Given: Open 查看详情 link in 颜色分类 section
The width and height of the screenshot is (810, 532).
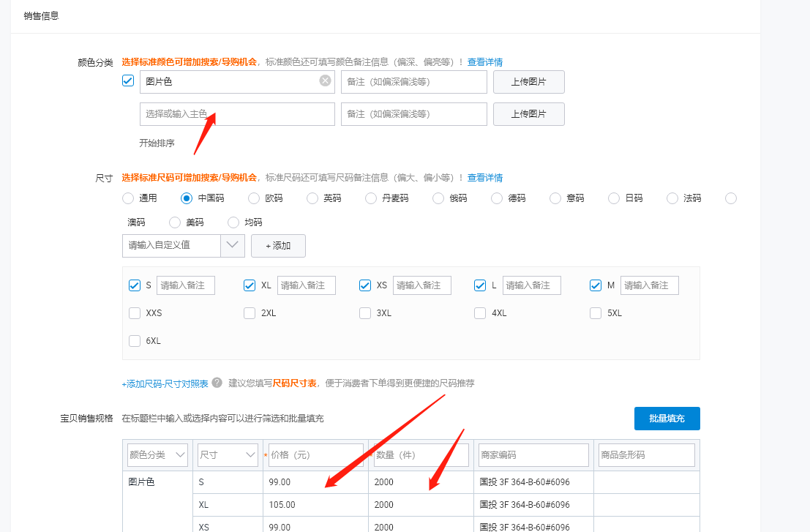Looking at the screenshot, I should [x=485, y=62].
